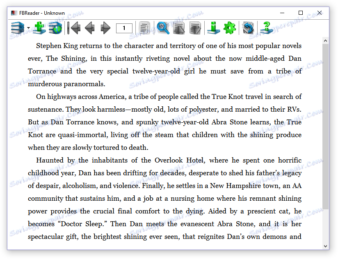Click the FBReader icon in the title bar
Image resolution: width=338 pixels, height=259 pixels.
pos(14,13)
